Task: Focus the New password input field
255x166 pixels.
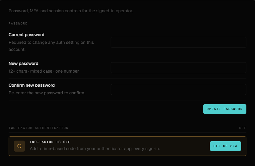Action: [178, 68]
